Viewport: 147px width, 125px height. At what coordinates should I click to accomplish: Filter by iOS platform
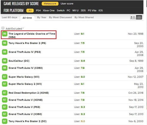(101, 11)
